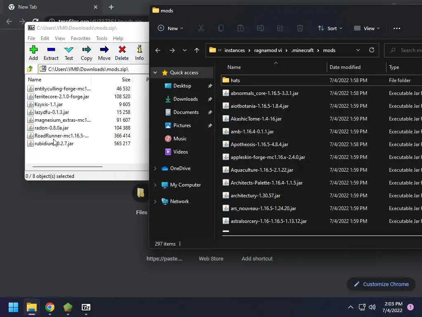The width and height of the screenshot is (422, 317).
Task: Refresh the mods folder view
Action: 372,50
